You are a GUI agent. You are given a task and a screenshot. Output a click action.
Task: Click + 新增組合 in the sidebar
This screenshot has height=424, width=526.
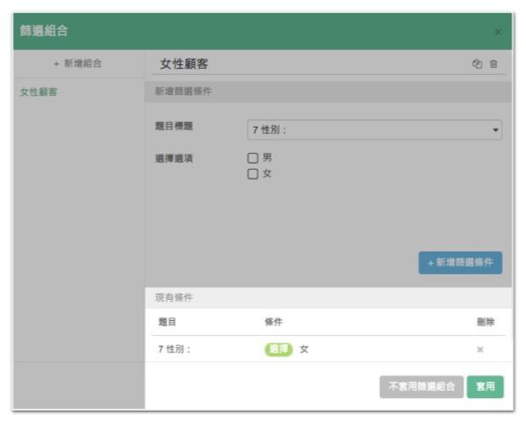[x=78, y=64]
